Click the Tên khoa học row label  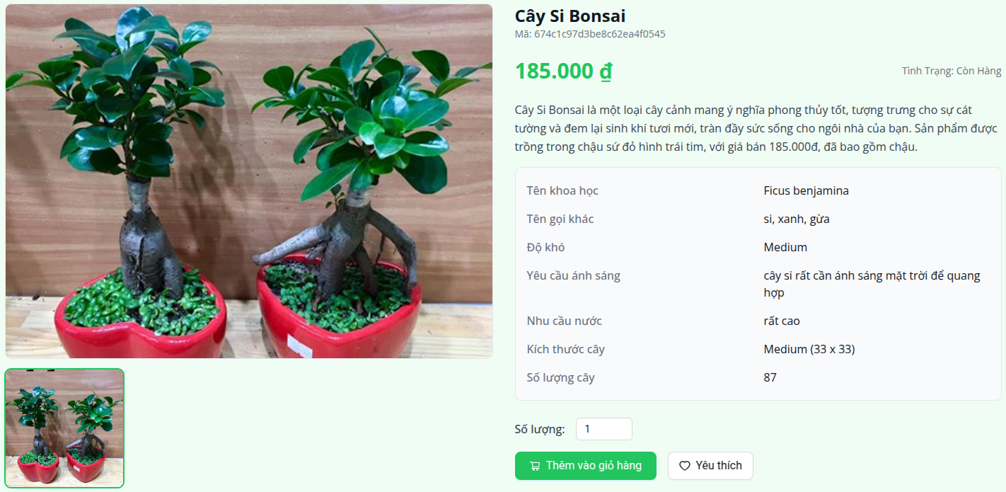(x=562, y=191)
